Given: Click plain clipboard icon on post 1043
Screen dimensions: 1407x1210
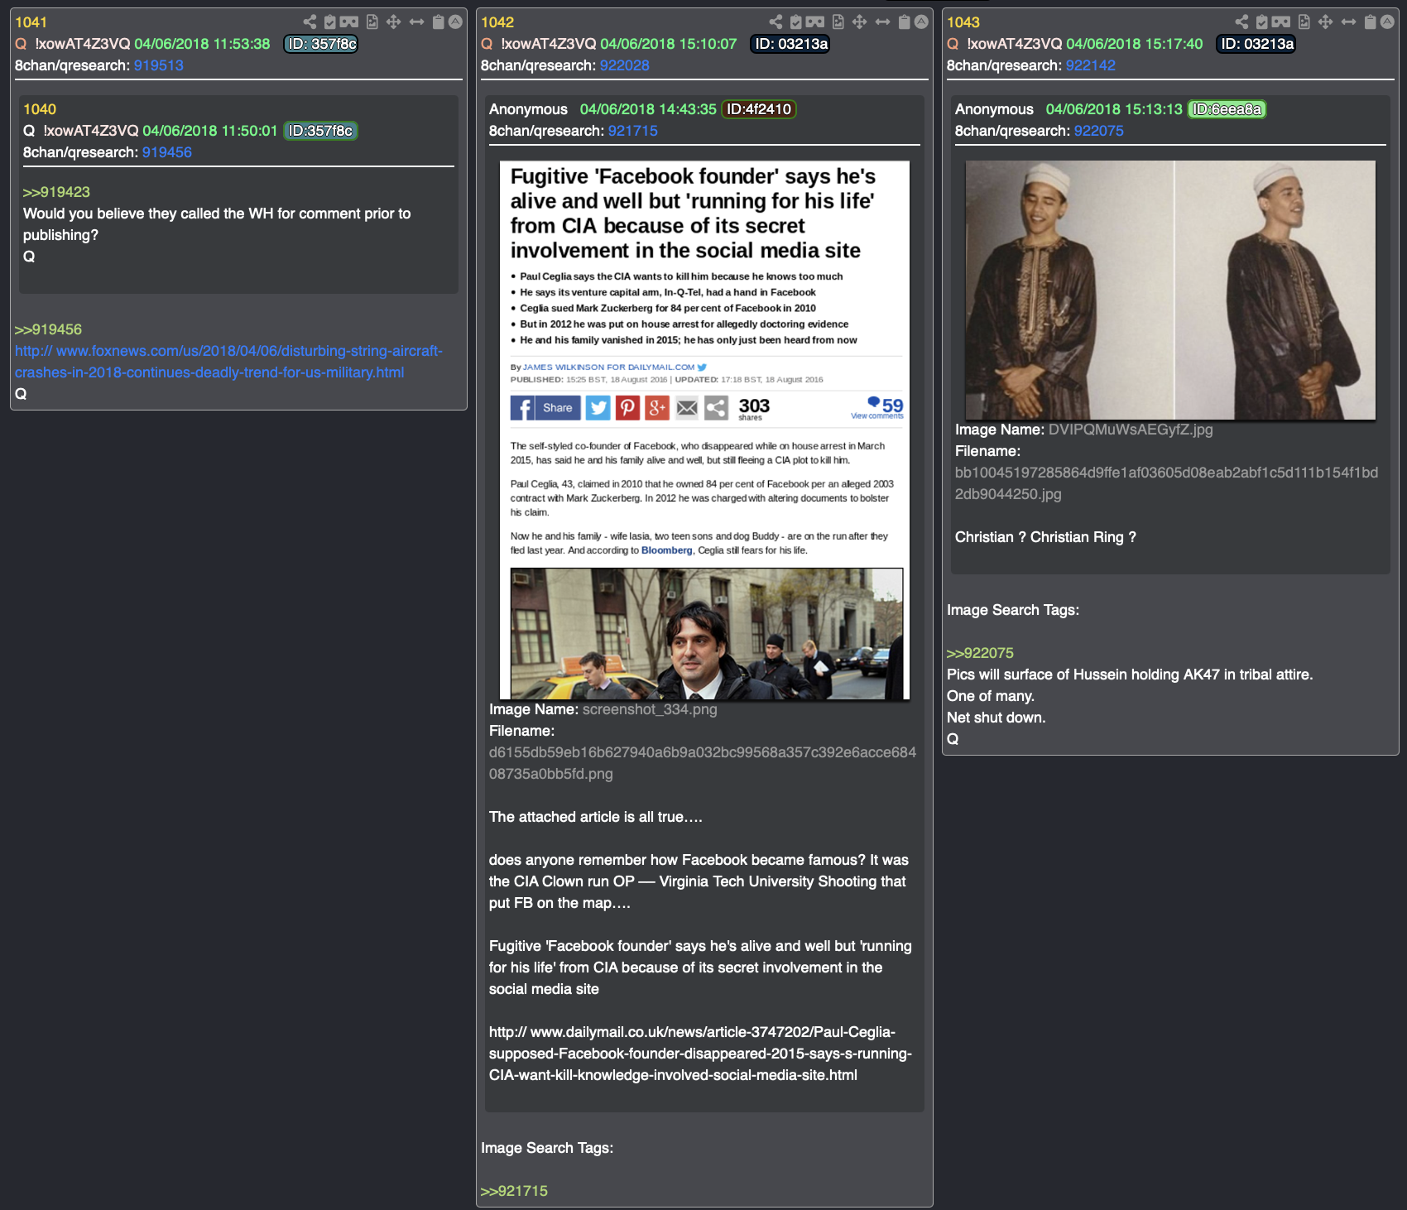Looking at the screenshot, I should pos(1371,22).
